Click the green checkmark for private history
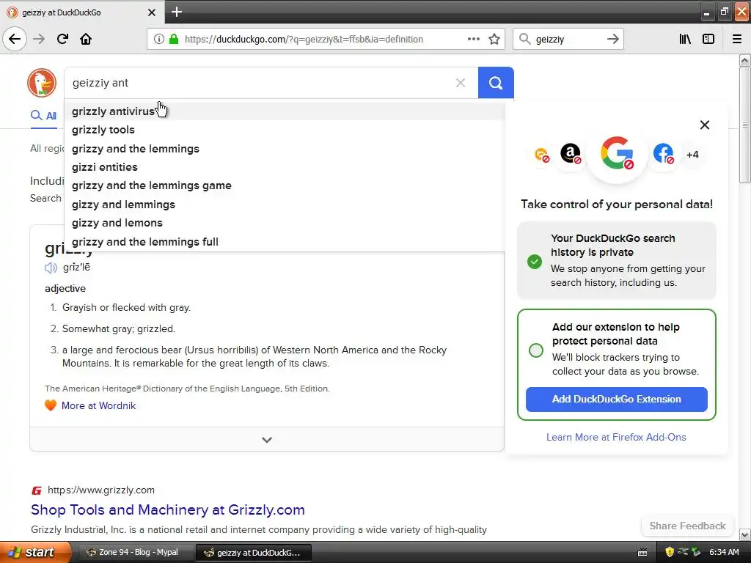This screenshot has width=751, height=563. (x=535, y=262)
